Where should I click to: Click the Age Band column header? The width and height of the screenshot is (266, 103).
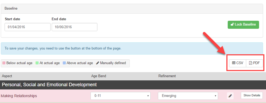(98, 76)
